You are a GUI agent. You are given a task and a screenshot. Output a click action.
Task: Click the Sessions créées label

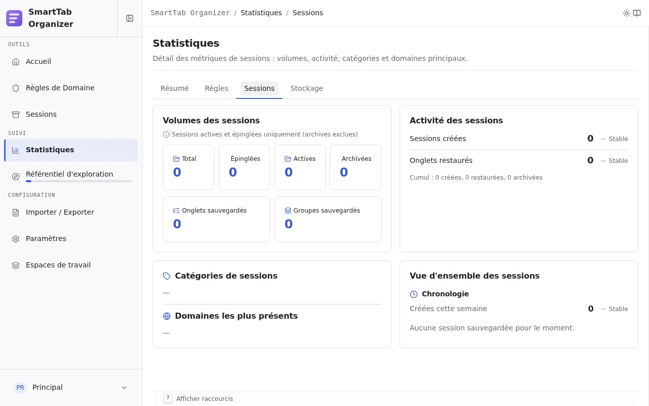coord(438,139)
